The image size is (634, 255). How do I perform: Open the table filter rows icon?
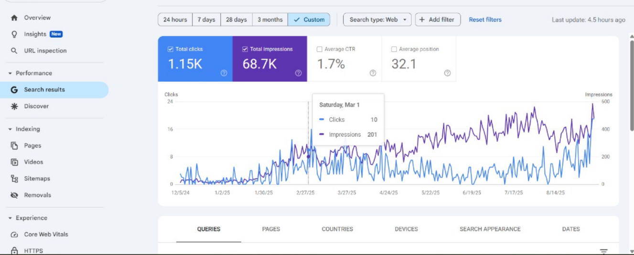604,251
